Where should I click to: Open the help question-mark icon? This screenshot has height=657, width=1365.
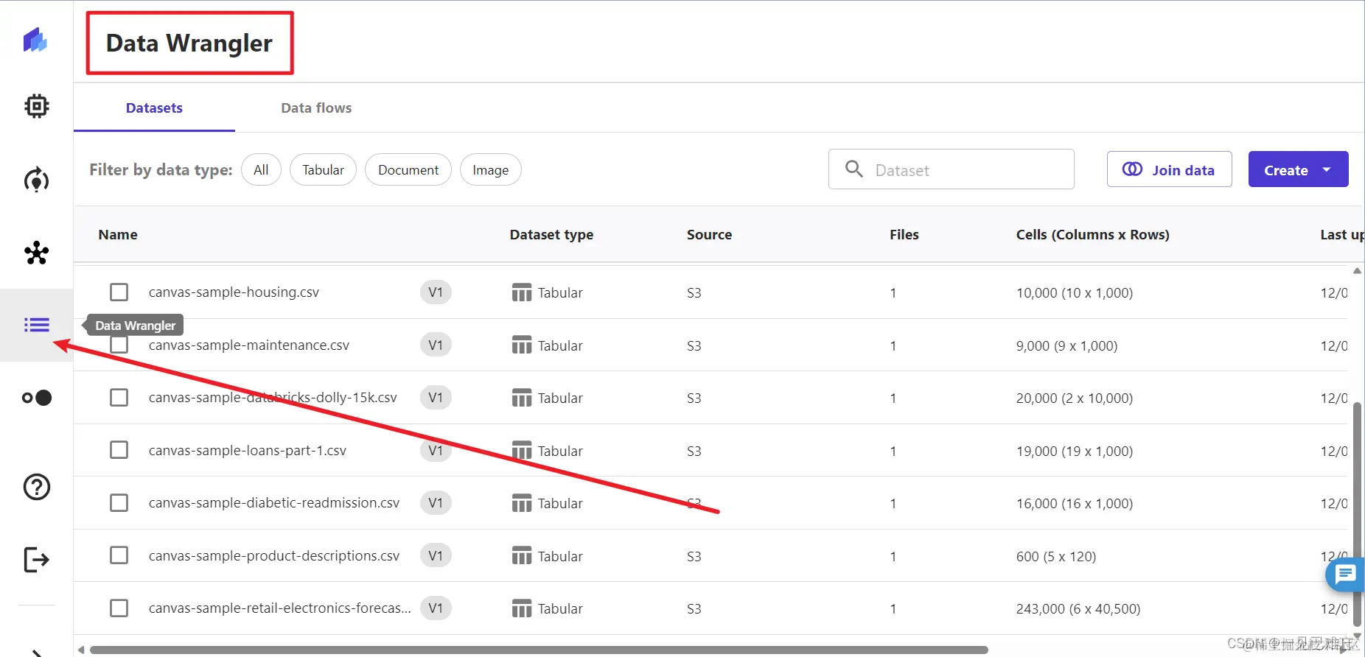pyautogui.click(x=36, y=487)
